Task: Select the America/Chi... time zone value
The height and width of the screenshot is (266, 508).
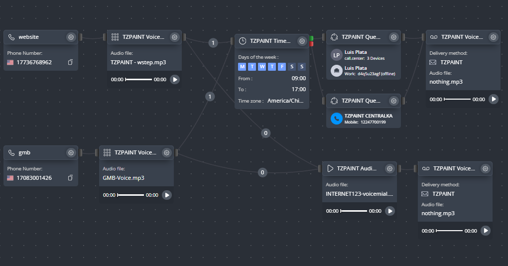Action: [x=285, y=101]
